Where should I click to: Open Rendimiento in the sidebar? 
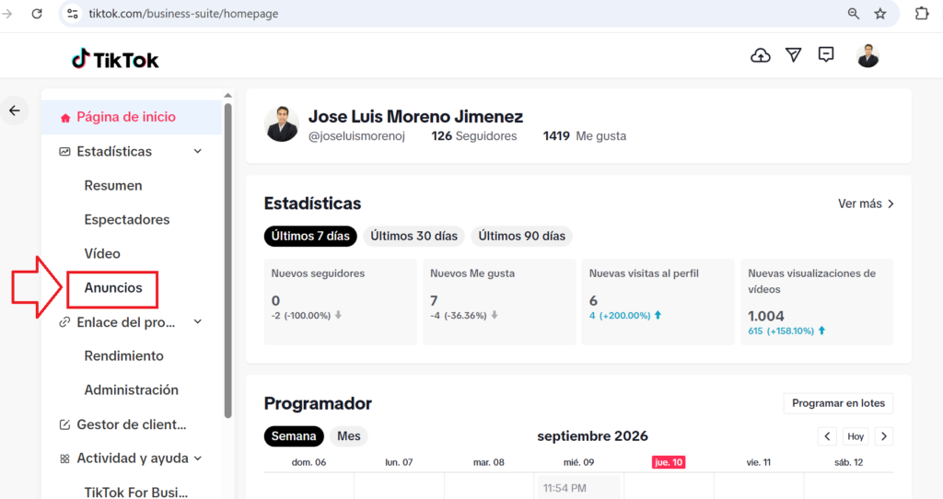click(x=124, y=356)
